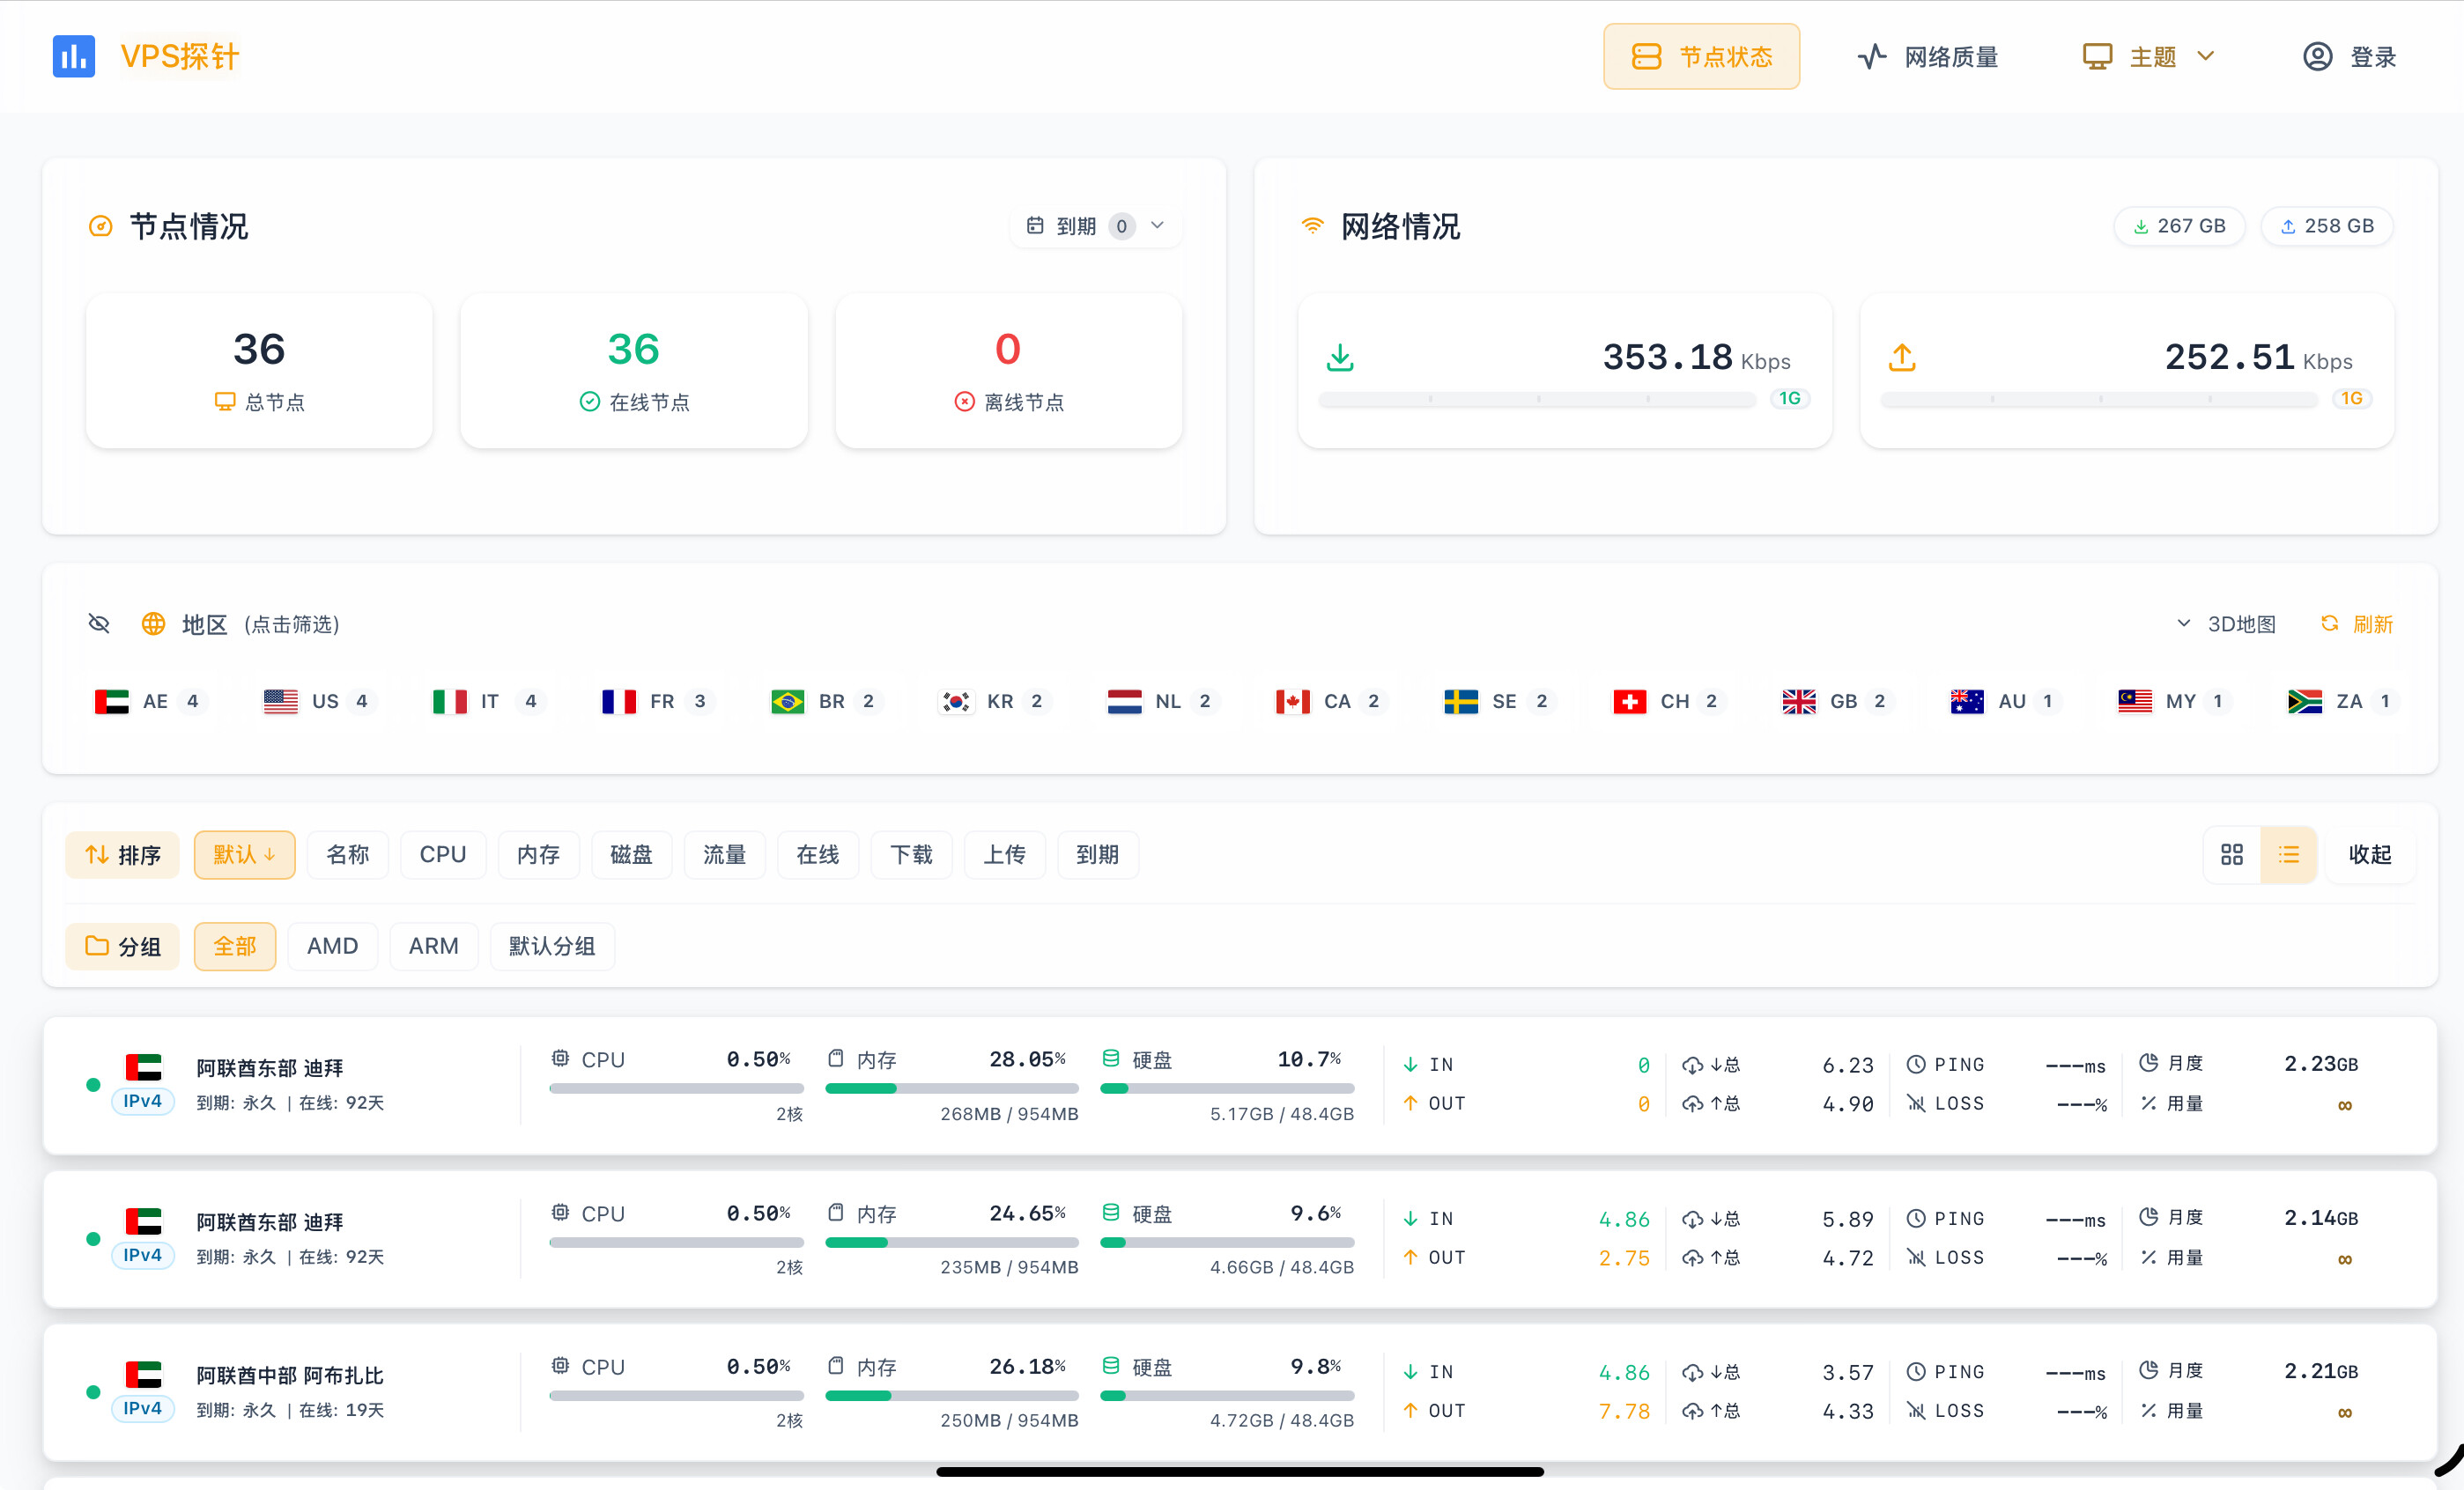Click the green 硬盘 disk icon showing 9.6%
Viewport: 2464px width, 1490px height.
point(1111,1213)
